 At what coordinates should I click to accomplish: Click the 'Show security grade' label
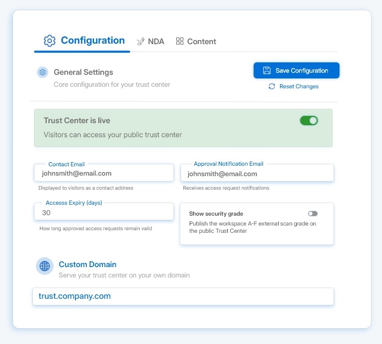point(216,214)
